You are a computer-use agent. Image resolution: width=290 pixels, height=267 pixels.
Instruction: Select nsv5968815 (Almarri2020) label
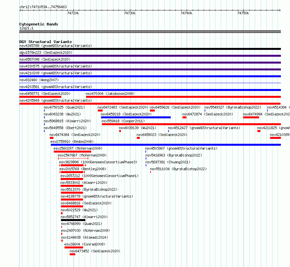67,121
